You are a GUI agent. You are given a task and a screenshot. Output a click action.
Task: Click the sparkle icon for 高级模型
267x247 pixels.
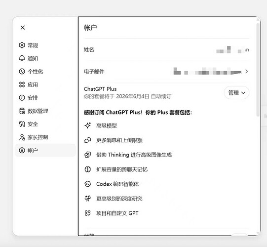click(x=88, y=125)
